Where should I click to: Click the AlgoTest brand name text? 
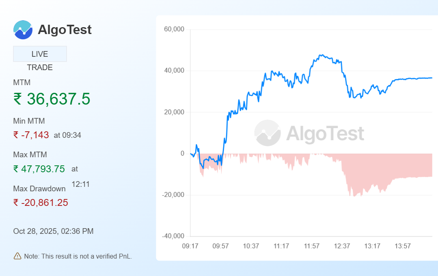[x=65, y=30]
